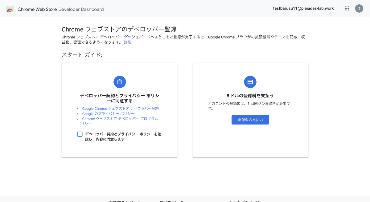Click the Chrome Web Store Developer Dashboard title
370x202 pixels.
click(61, 9)
